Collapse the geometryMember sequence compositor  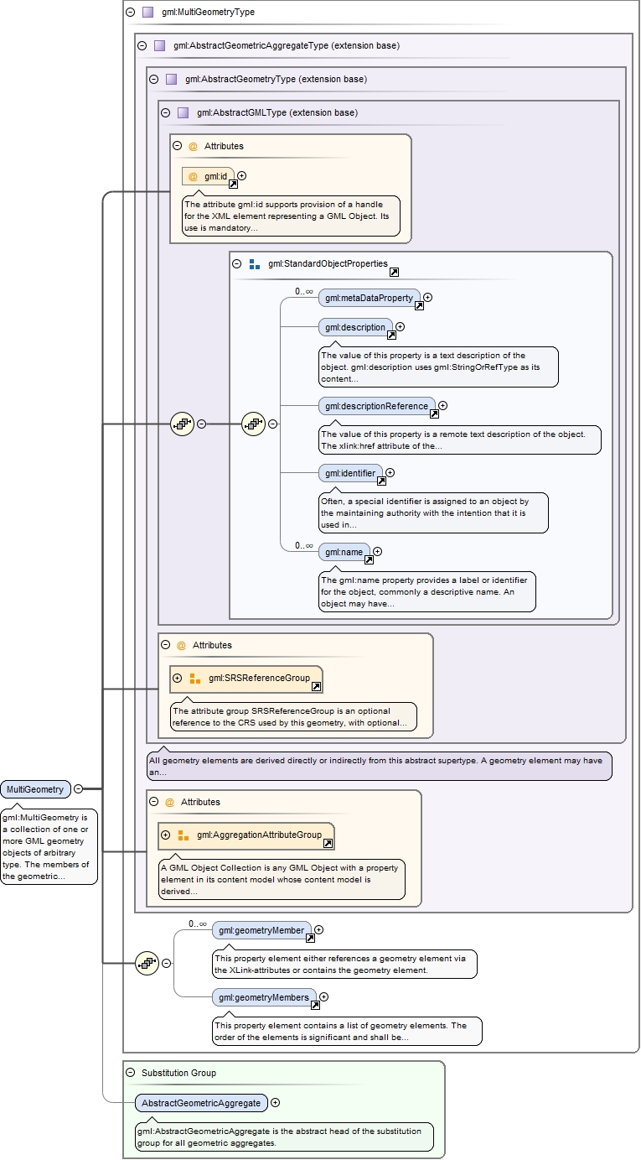click(x=165, y=964)
